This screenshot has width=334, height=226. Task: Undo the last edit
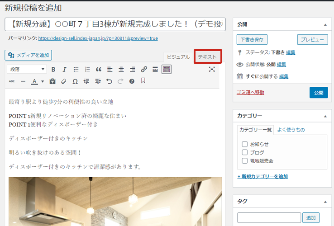(109, 81)
